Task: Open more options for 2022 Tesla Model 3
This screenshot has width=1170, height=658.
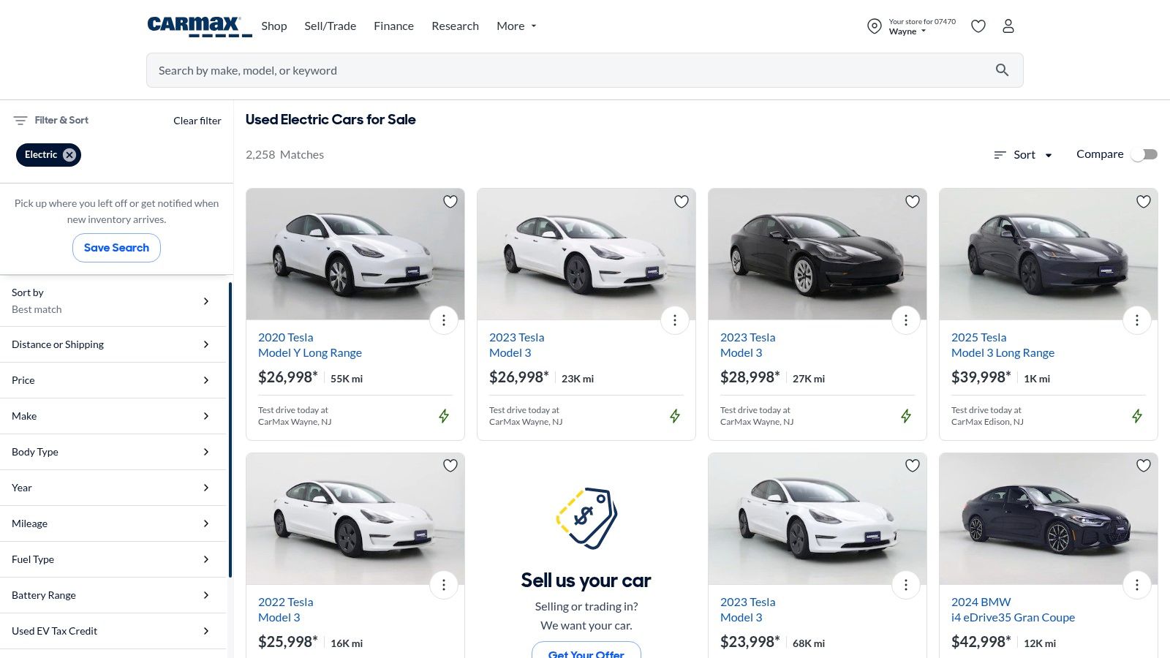Action: point(444,585)
